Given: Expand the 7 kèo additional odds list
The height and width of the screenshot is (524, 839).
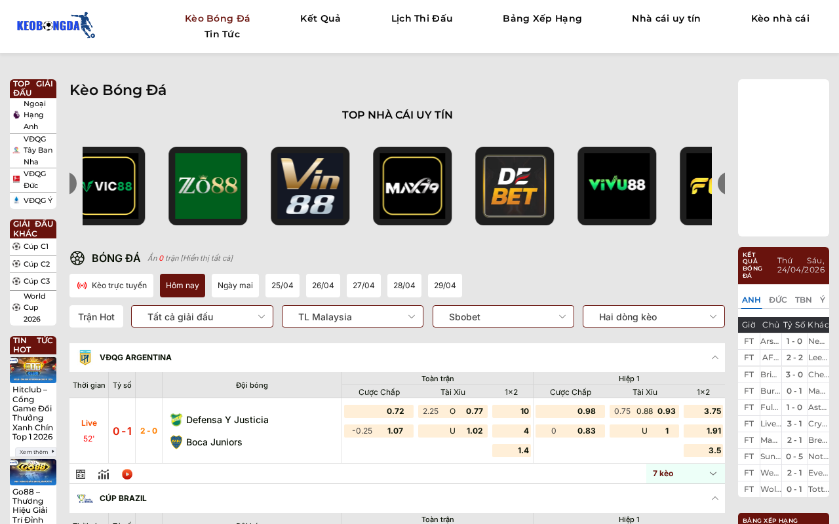Looking at the screenshot, I should [x=685, y=474].
